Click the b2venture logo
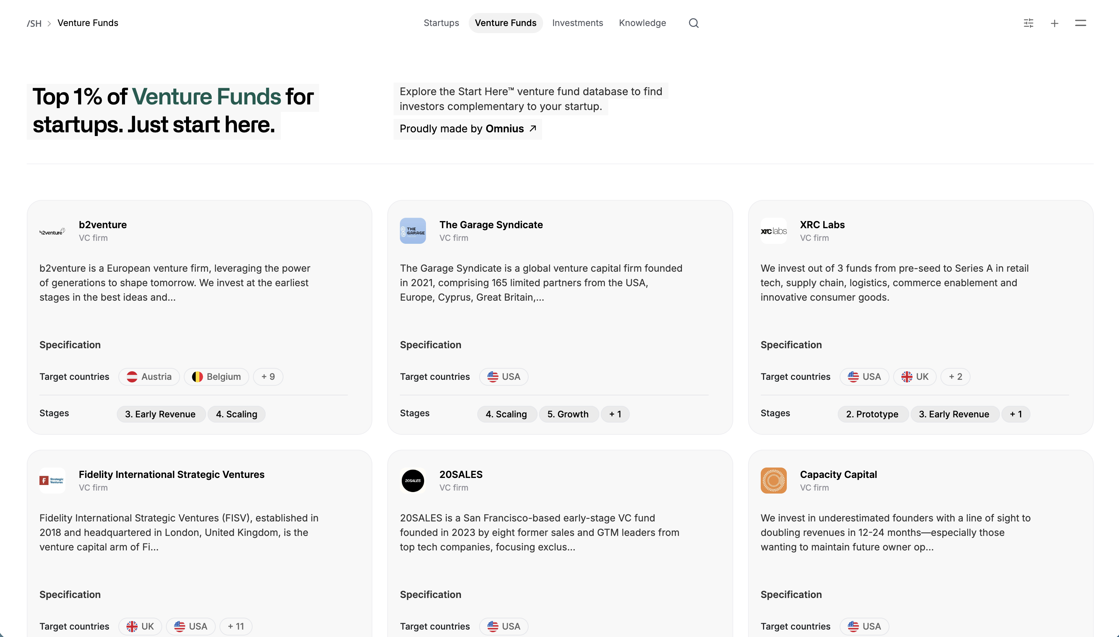Image resolution: width=1119 pixels, height=637 pixels. pyautogui.click(x=52, y=231)
